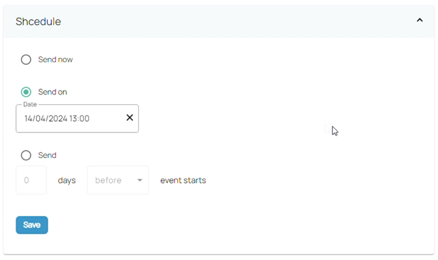Screen dimensions: 438x260
Task: Click the "before" text in the dropdown
Action: tap(108, 180)
